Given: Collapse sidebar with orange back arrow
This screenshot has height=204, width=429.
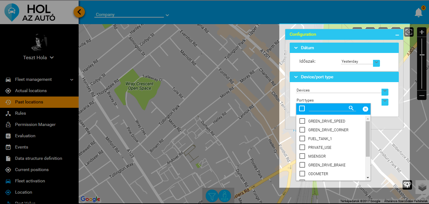Looking at the screenshot, I should point(79,12).
